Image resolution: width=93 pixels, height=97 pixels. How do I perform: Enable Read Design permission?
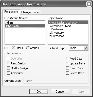pyautogui.click(x=8, y=63)
